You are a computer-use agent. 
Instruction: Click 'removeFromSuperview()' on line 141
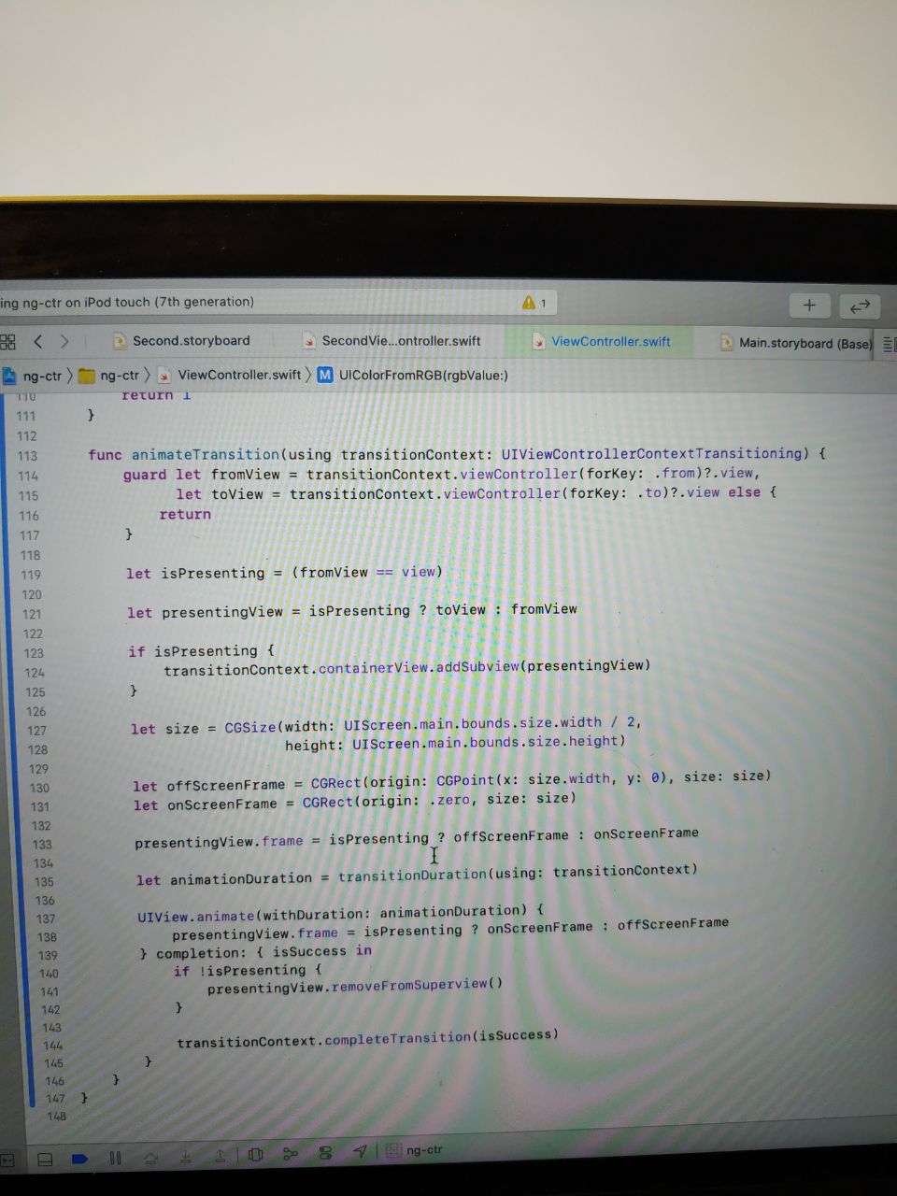(417, 985)
